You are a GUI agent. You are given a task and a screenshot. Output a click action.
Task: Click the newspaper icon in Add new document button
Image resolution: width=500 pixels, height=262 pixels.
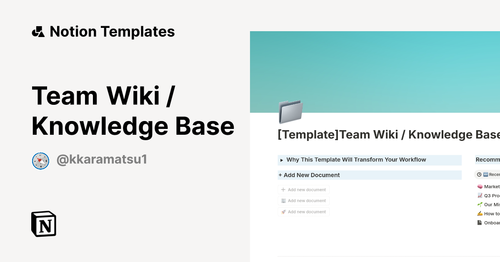tap(283, 200)
